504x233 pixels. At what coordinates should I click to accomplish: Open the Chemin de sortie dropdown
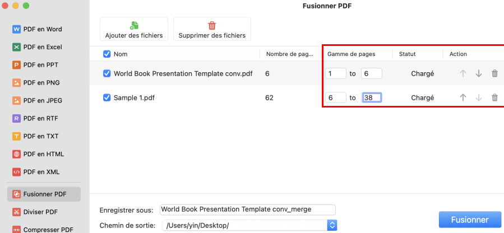click(x=332, y=225)
